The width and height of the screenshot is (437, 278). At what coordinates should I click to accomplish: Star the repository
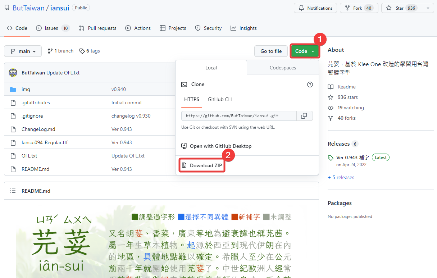[401, 8]
